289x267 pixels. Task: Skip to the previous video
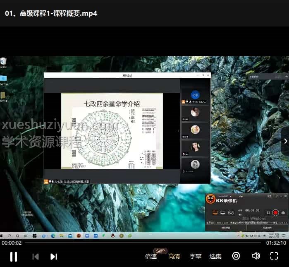[x=36, y=256]
